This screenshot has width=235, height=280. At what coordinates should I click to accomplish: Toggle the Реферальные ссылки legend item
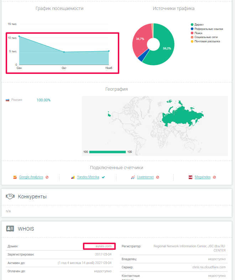click(209, 29)
